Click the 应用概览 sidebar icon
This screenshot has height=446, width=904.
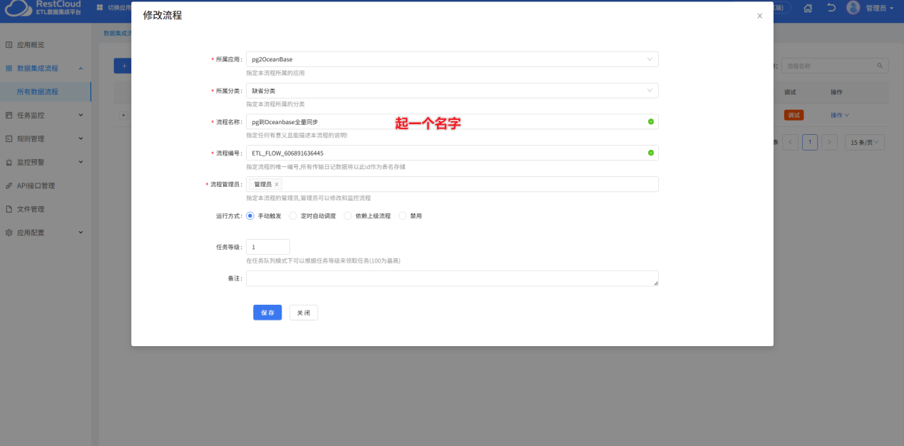click(9, 44)
